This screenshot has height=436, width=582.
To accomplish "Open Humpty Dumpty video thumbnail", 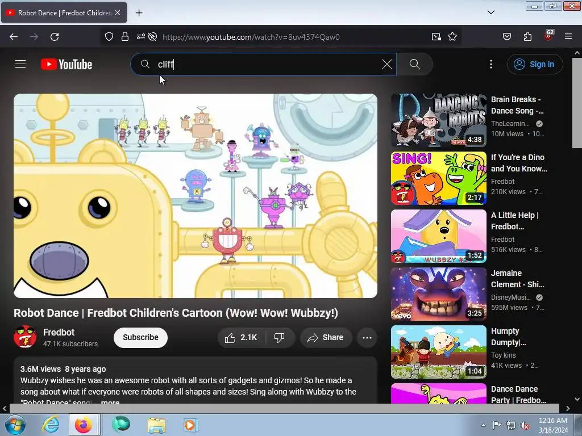I will (438, 351).
